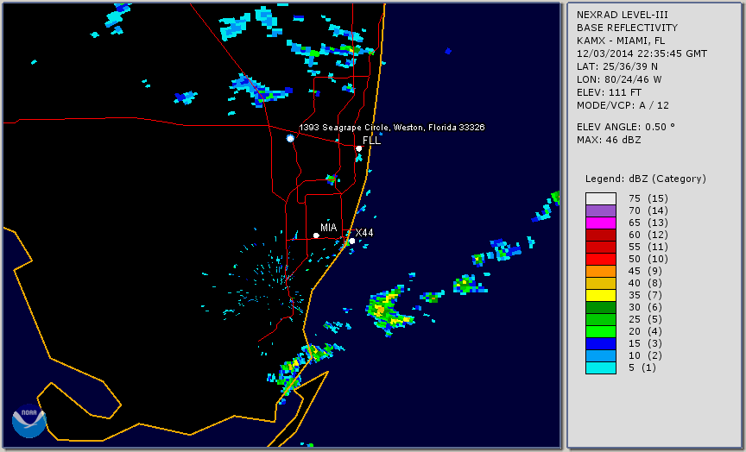The width and height of the screenshot is (746, 452).
Task: Select the 60 dBZ dark red swatch
Action: pyautogui.click(x=600, y=235)
